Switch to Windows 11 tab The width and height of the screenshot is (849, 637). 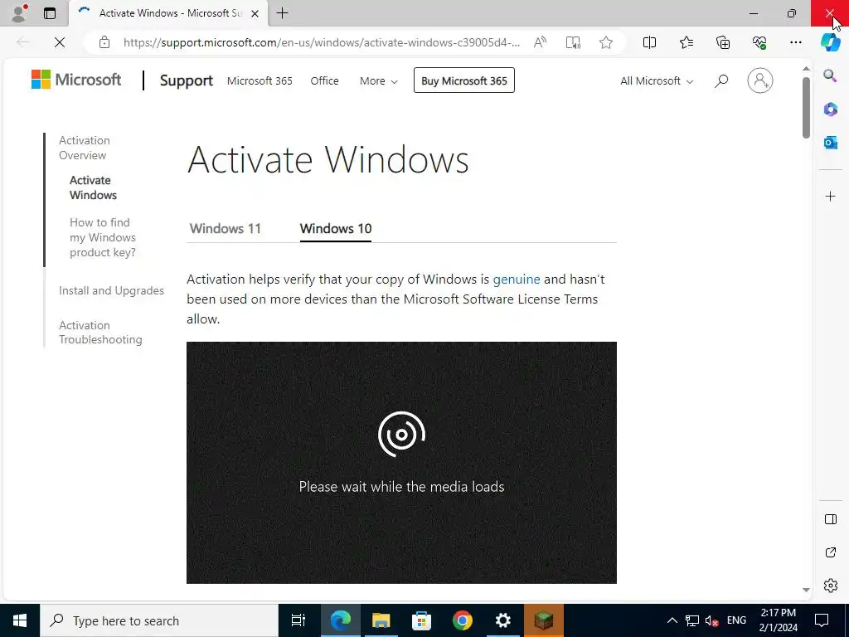tap(225, 229)
